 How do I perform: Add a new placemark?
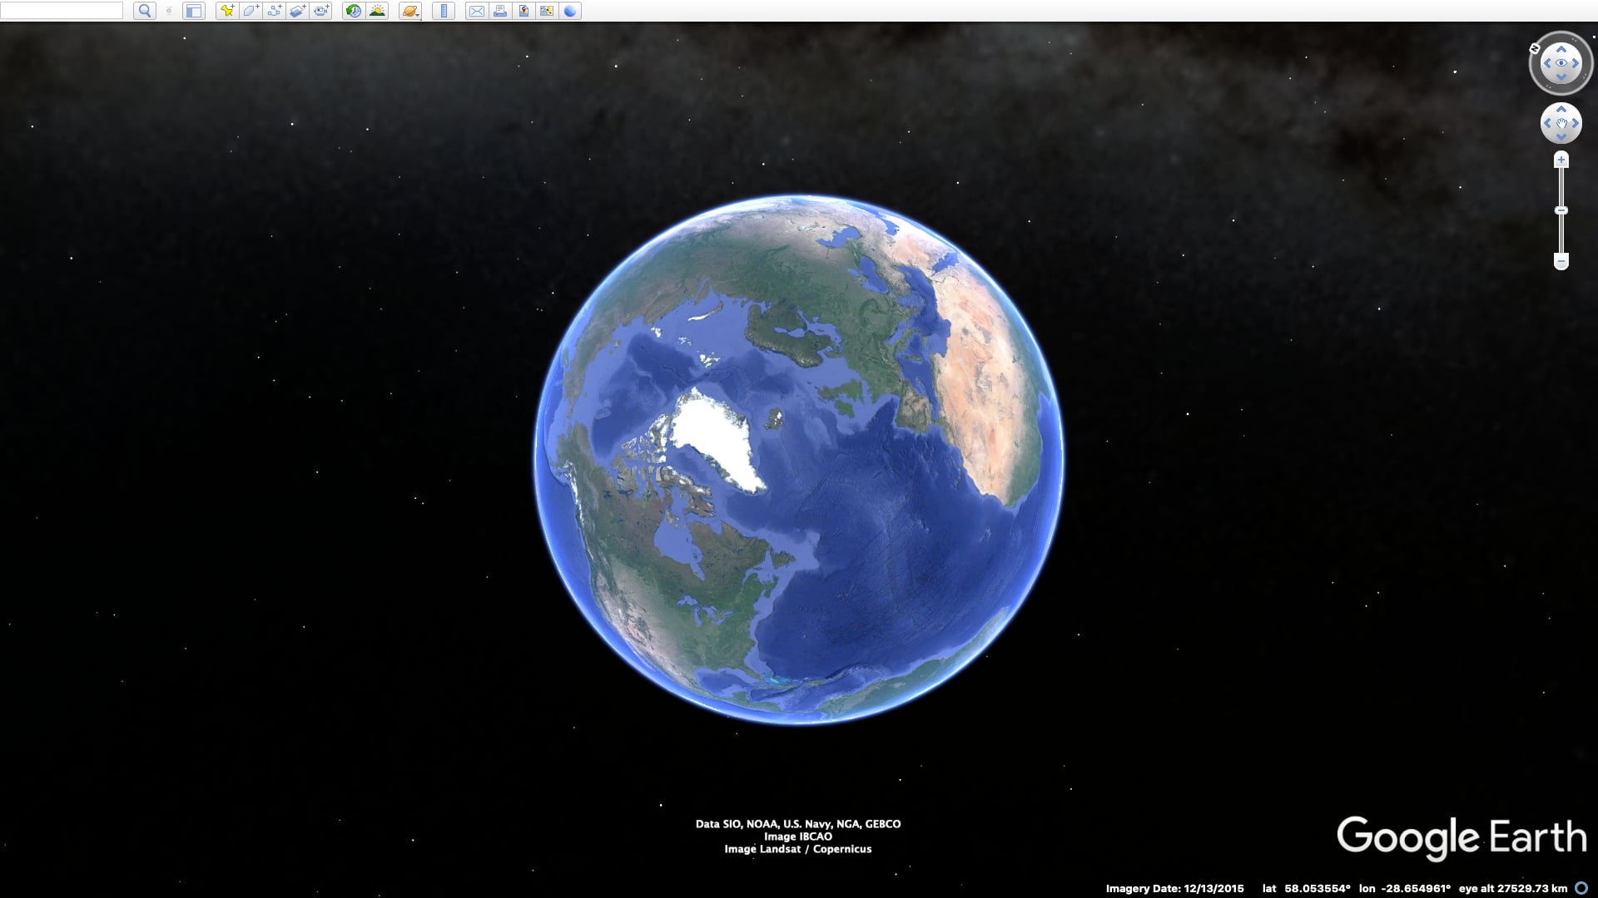pyautogui.click(x=227, y=11)
